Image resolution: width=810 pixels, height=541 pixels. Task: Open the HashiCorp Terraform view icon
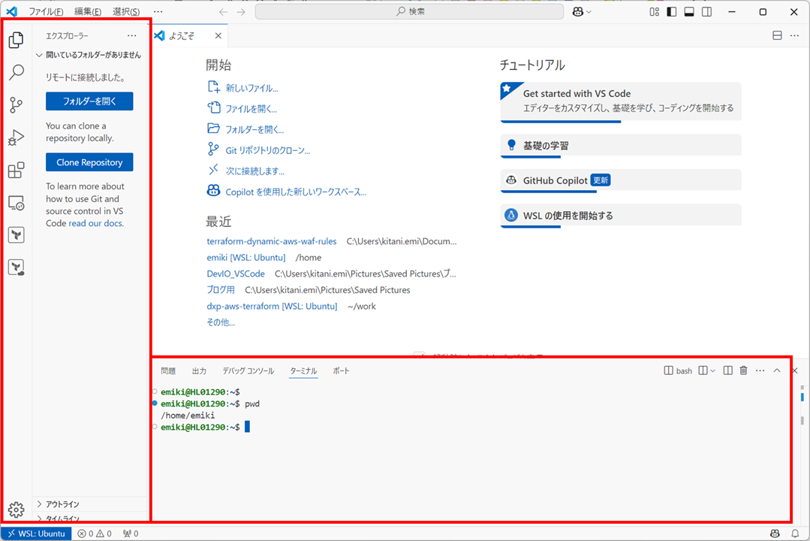tap(16, 235)
